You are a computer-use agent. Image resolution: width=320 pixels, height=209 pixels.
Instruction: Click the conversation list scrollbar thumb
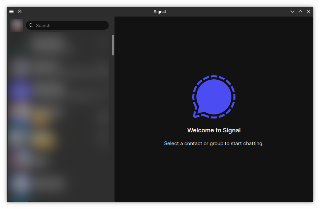click(x=113, y=45)
